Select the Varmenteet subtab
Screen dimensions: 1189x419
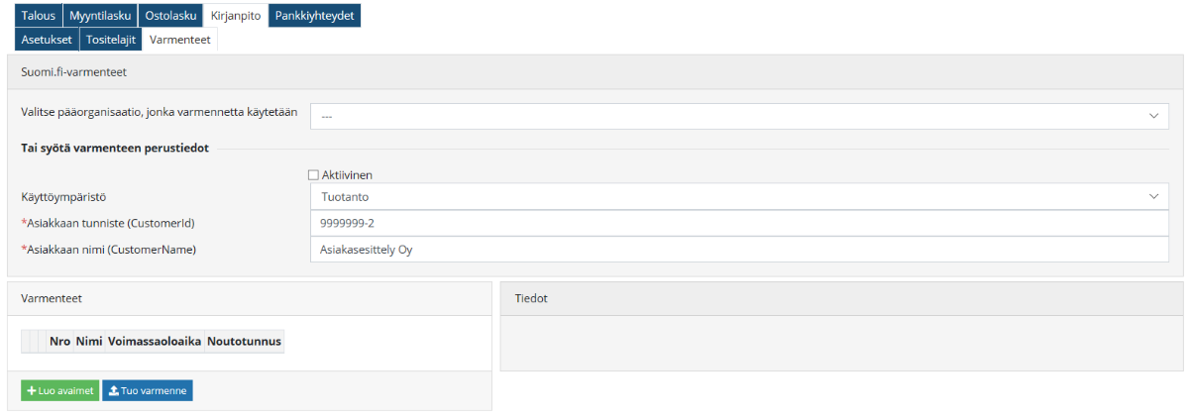[x=179, y=40]
